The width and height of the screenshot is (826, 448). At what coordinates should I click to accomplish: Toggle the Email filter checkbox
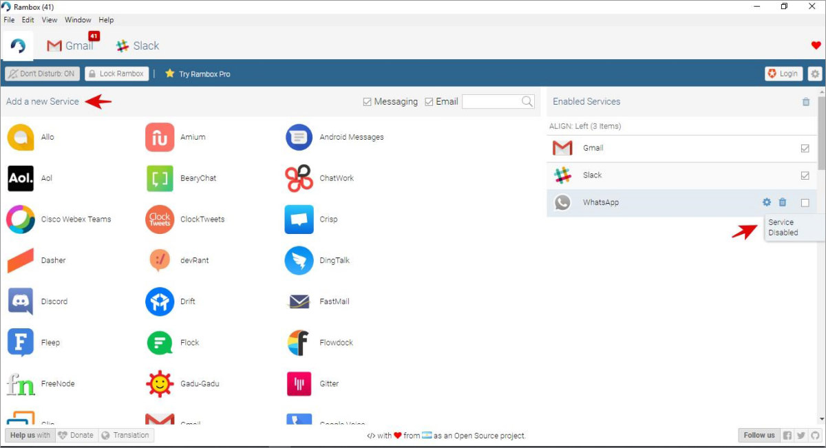point(429,102)
